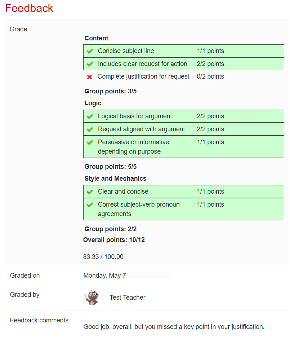The image size is (290, 339).
Task: Select the checkmark for Correct subject-verb pronoun agreements
Action: (90, 204)
